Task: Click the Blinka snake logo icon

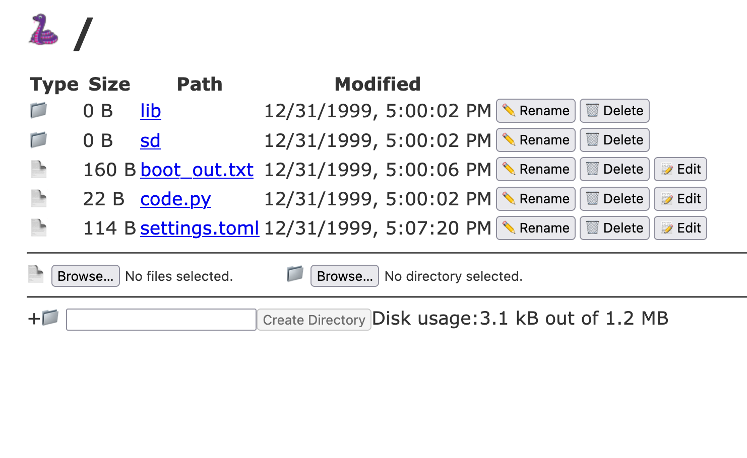Action: [43, 30]
